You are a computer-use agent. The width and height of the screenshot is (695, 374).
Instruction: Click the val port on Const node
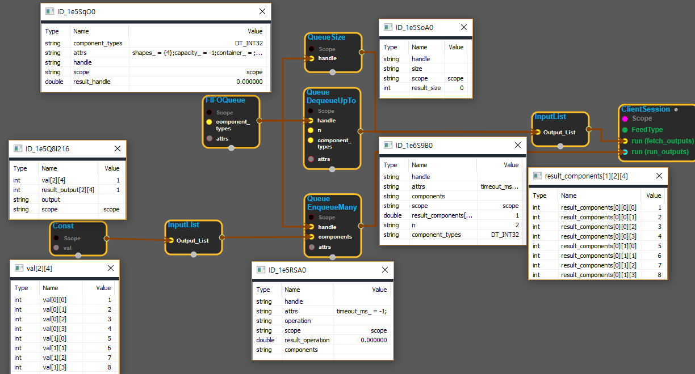tap(56, 248)
